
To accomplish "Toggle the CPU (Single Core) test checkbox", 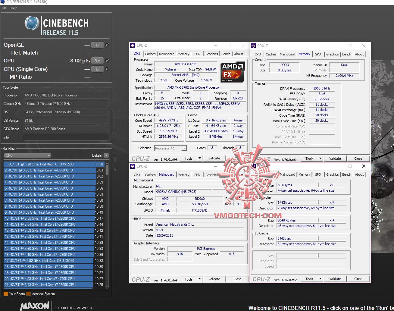I will pos(107,69).
